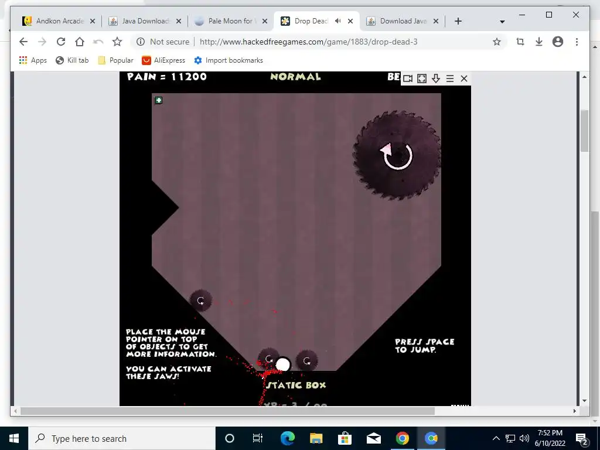This screenshot has height=450, width=600.
Task: Click the taskbar search box
Action: (x=122, y=438)
